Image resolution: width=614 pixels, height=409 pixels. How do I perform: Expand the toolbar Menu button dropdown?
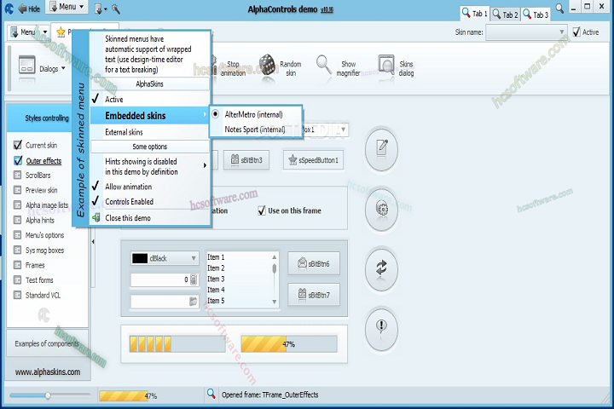pos(45,32)
